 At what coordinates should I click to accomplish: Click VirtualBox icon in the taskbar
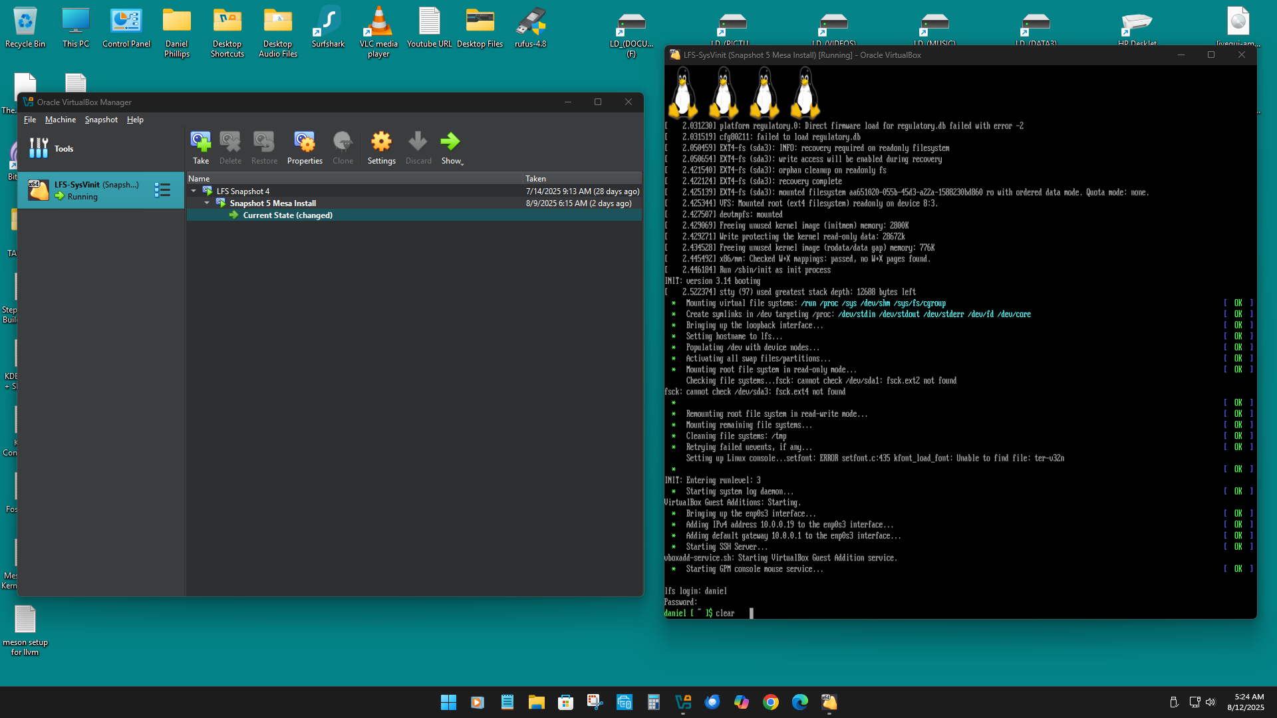pyautogui.click(x=683, y=702)
